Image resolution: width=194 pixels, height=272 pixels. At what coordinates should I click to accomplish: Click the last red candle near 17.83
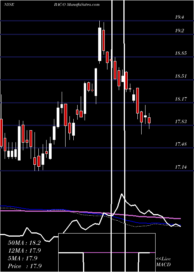coord(149,120)
